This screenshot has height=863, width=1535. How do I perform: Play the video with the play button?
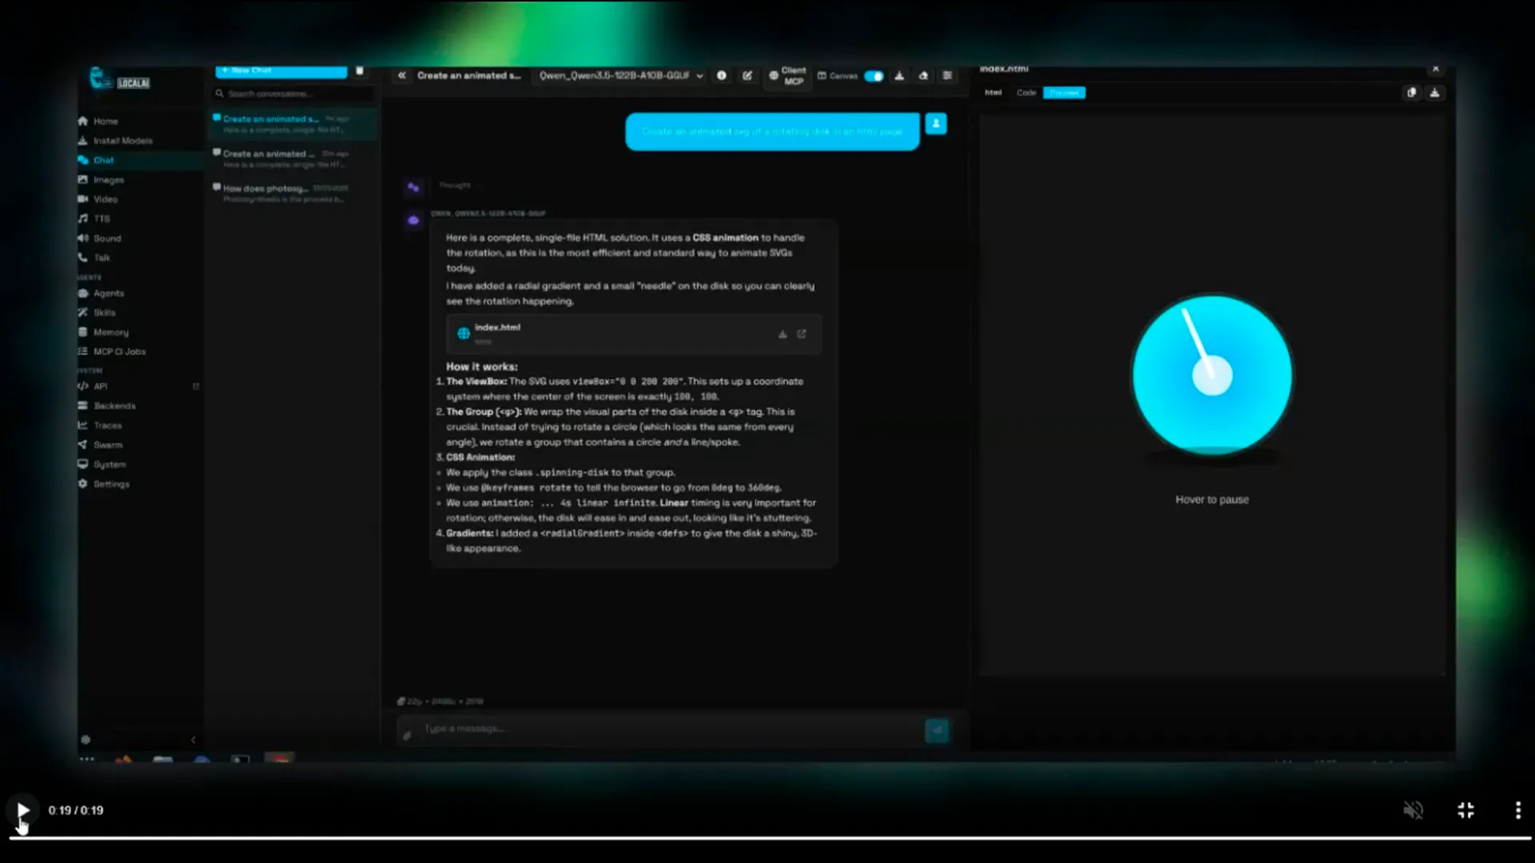[23, 810]
